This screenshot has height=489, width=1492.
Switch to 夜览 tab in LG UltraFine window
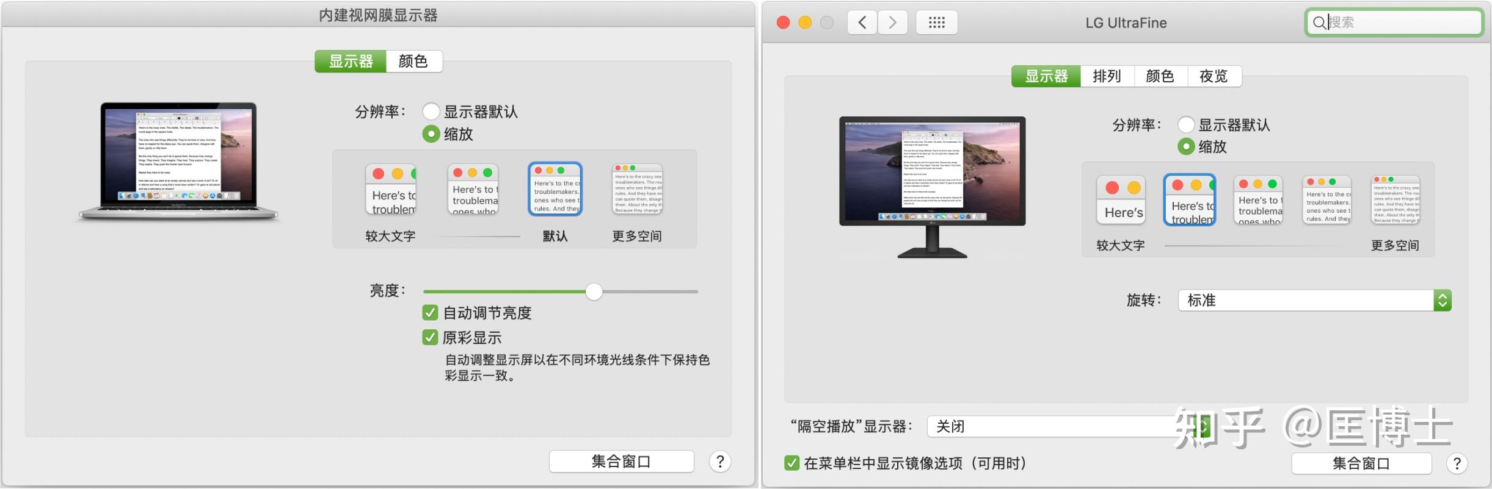(1214, 76)
